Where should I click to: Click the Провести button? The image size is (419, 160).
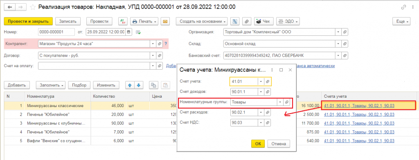pos(99,22)
